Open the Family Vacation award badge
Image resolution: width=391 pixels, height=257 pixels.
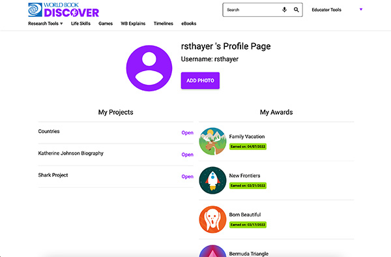coord(212,142)
